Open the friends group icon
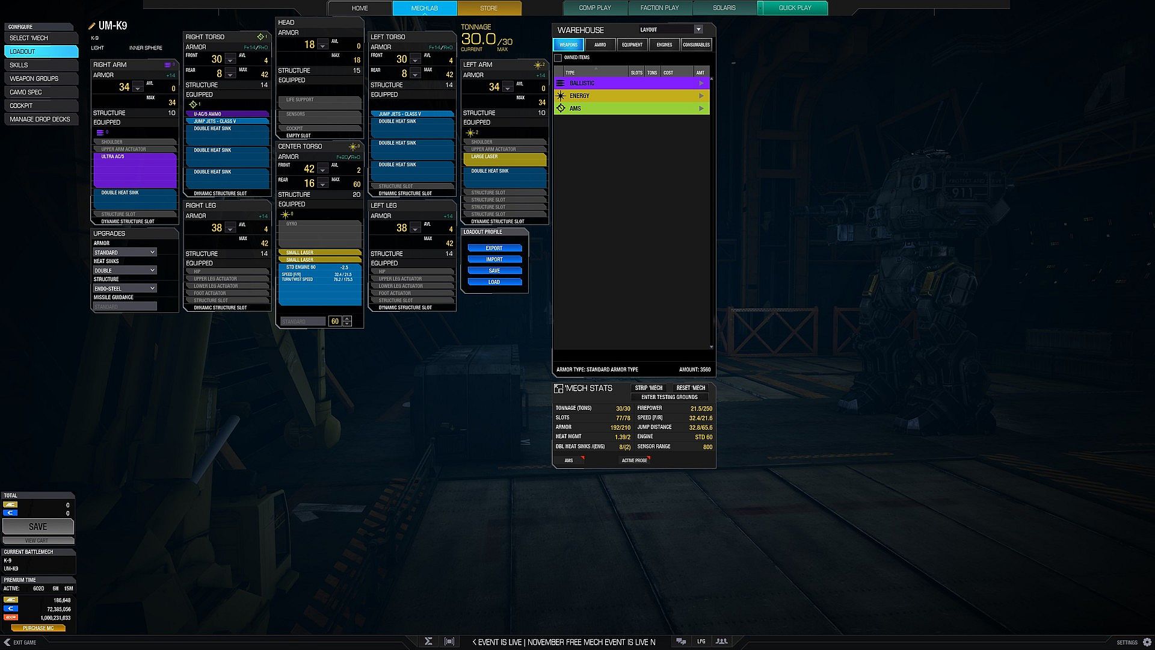Viewport: 1155px width, 650px height. [x=721, y=642]
